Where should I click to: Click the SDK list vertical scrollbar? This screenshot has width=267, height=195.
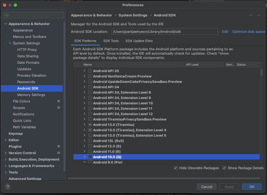tap(261, 73)
